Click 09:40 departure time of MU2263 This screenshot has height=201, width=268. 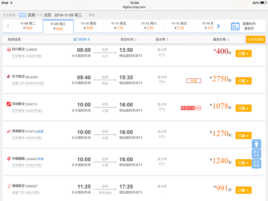[x=84, y=77]
